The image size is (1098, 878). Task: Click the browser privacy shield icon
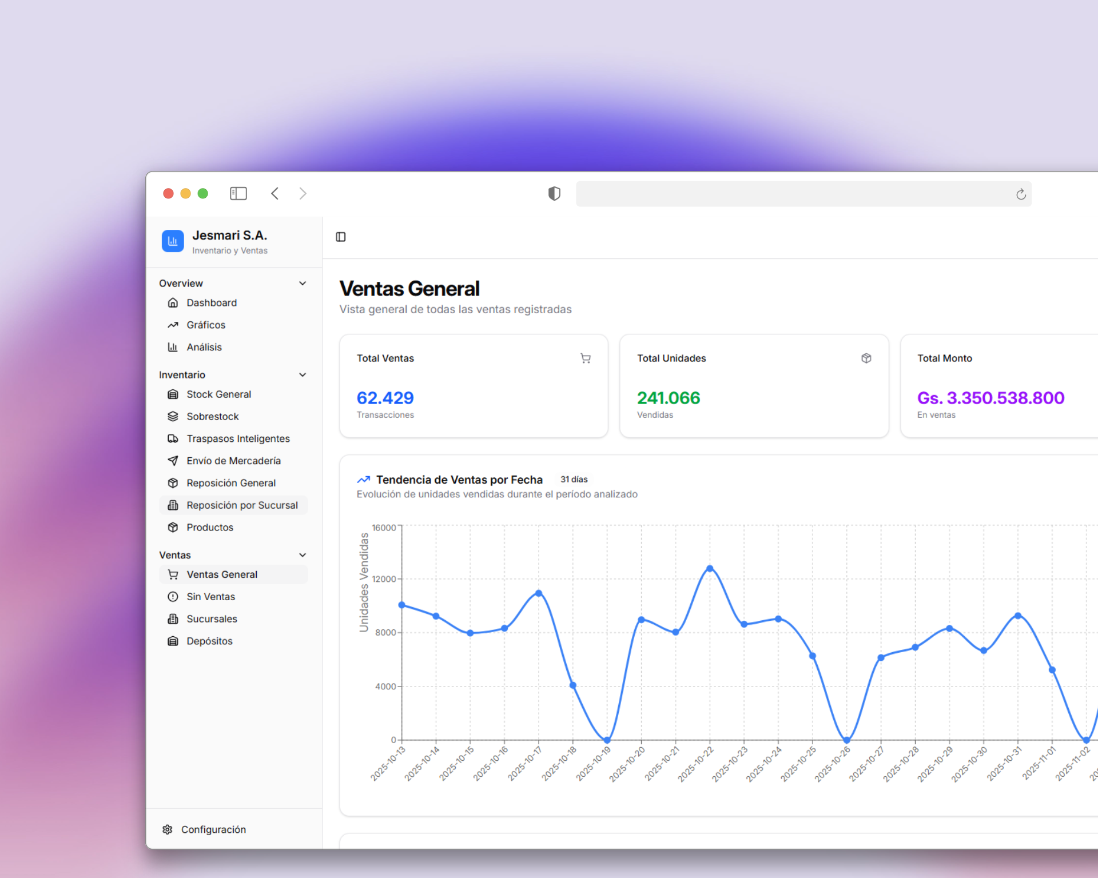point(554,194)
